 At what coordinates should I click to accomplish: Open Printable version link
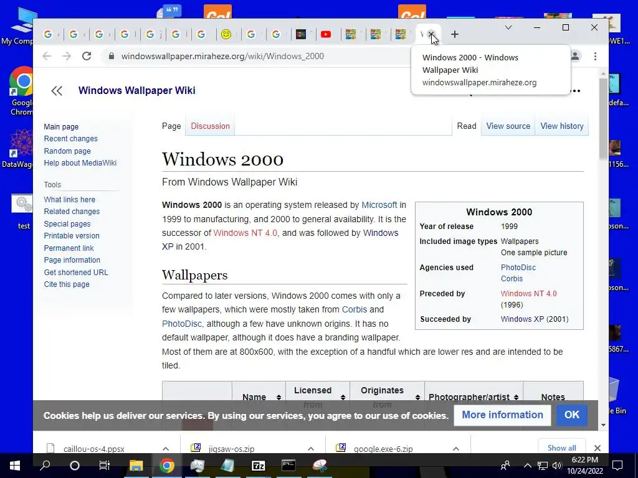[x=72, y=236]
